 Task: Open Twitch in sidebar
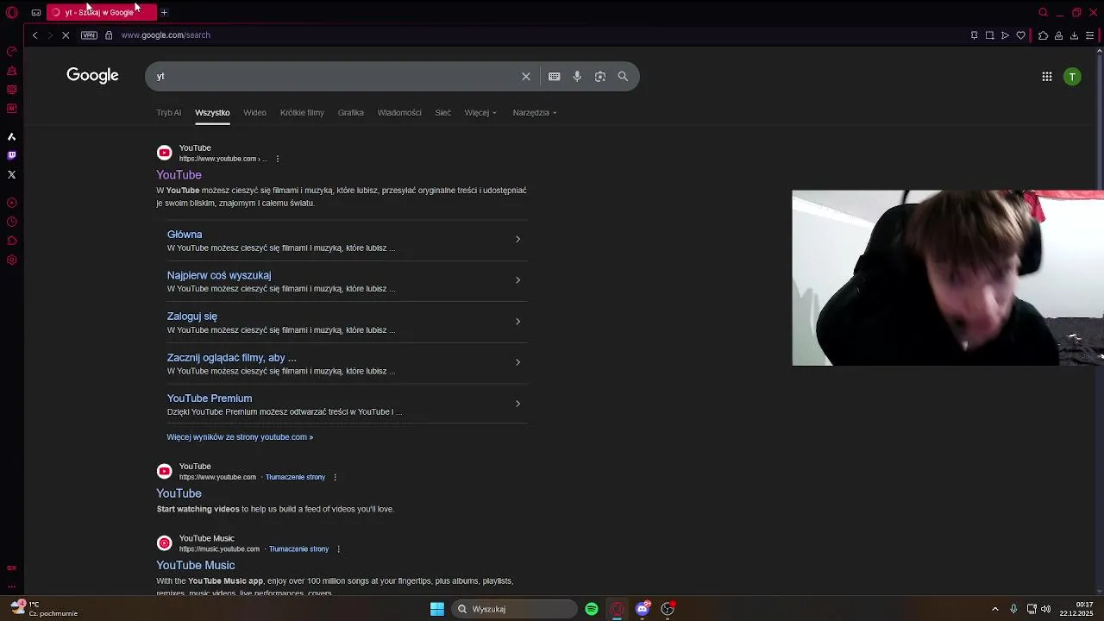[11, 155]
